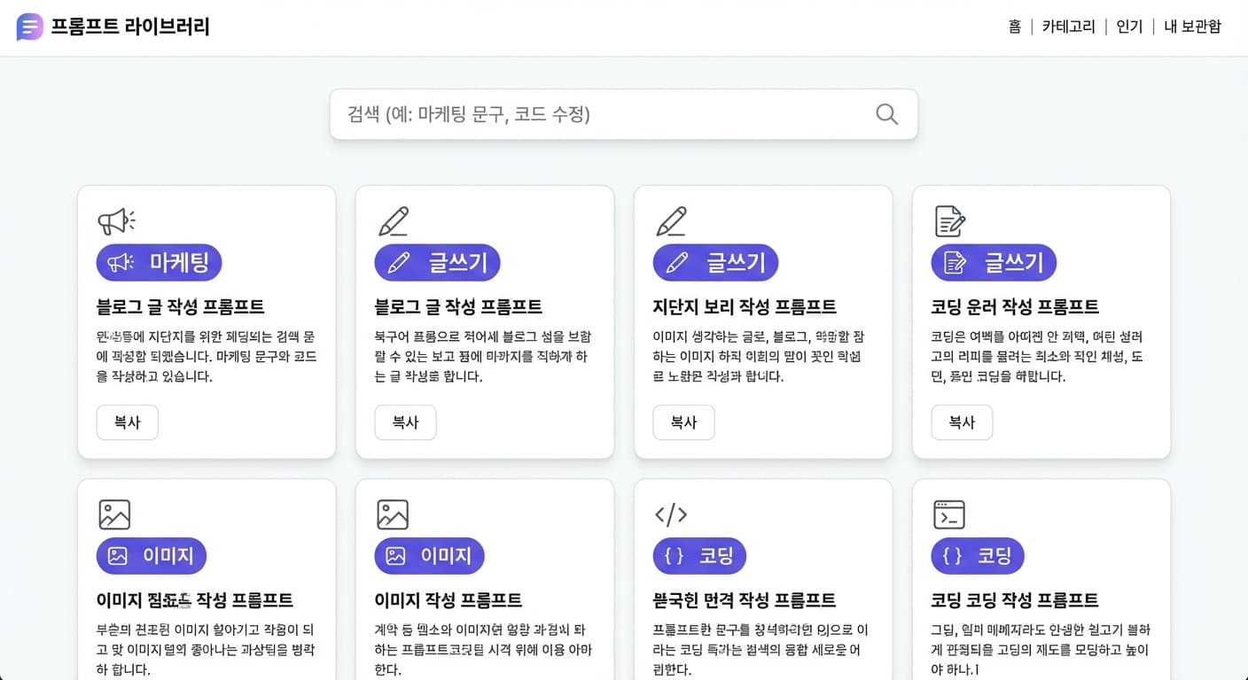1248x680 pixels.
Task: Click the 마케팅 category badge
Action: pos(159,262)
